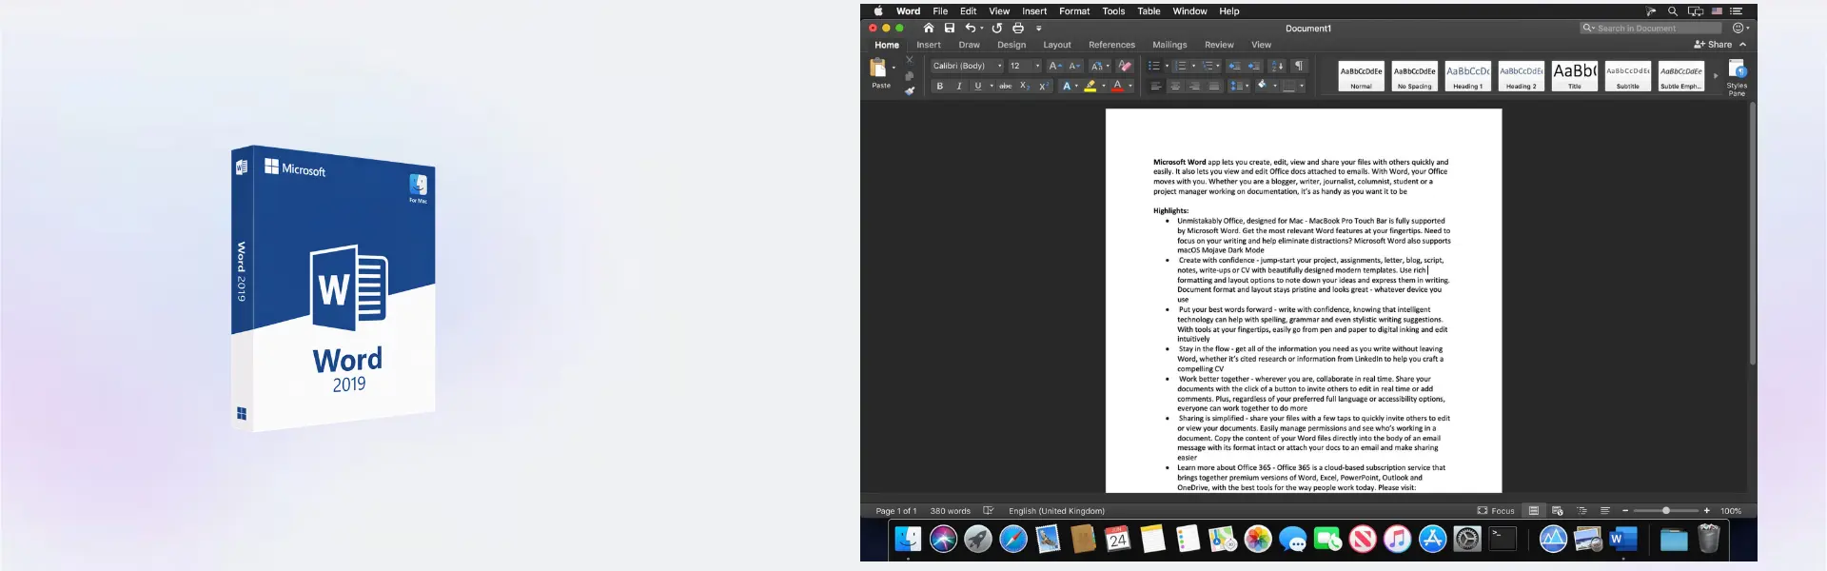The height and width of the screenshot is (571, 1827).
Task: Click the spelling proofing icon in status bar
Action: [989, 511]
